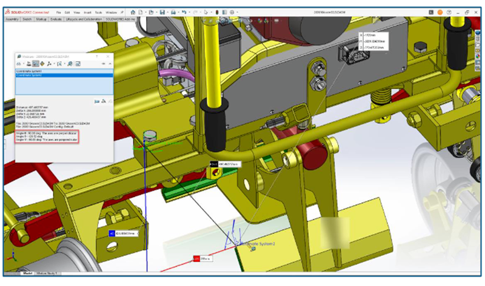
Task: Click the help question mark in Measure dialog
Action: (x=97, y=56)
